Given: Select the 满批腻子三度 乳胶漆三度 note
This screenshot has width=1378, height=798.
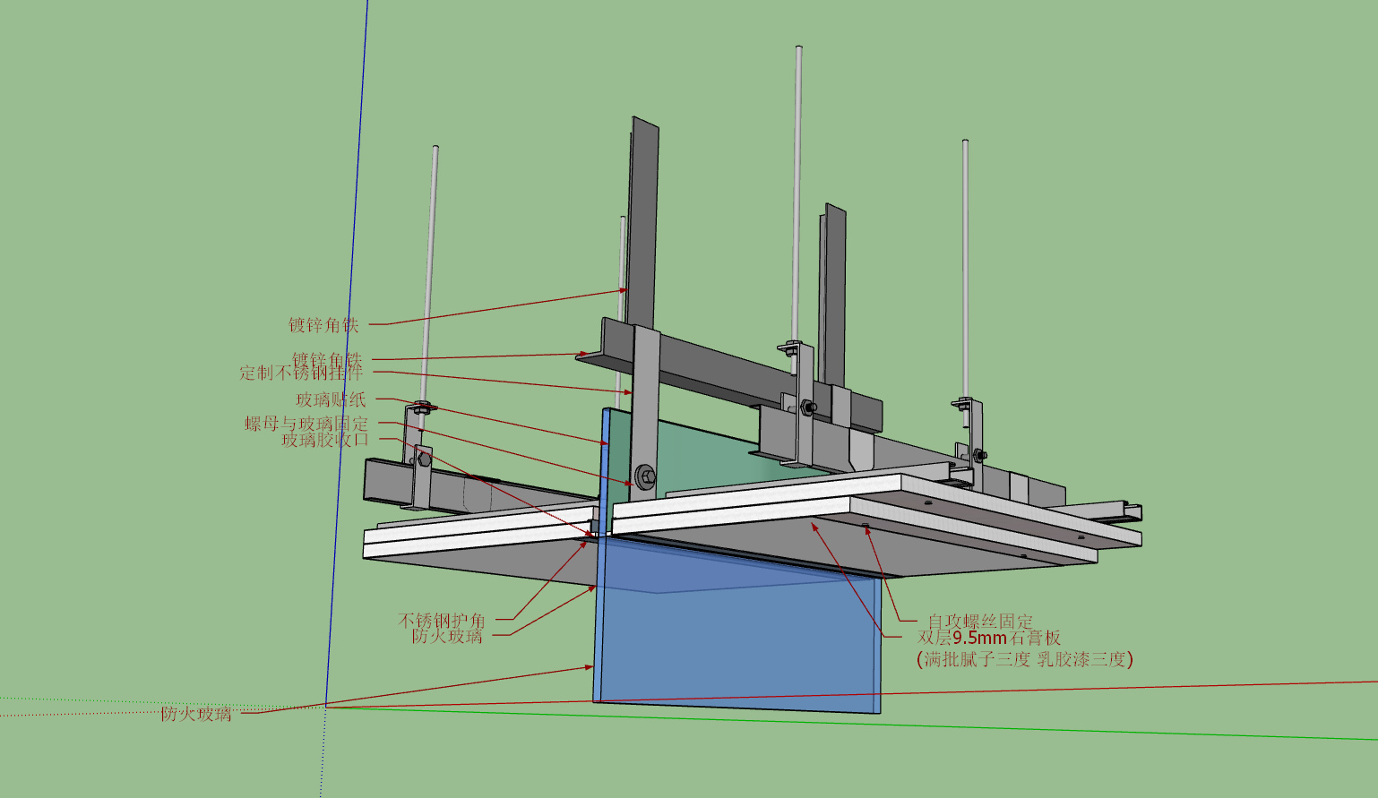Looking at the screenshot, I should coord(1025,659).
